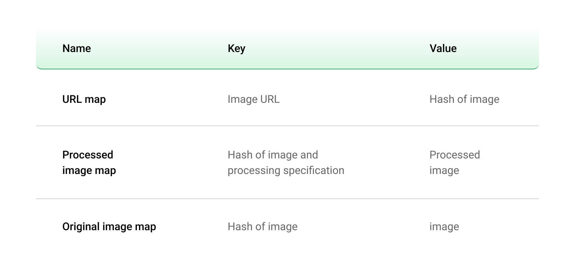Image resolution: width=575 pixels, height=275 pixels.
Task: Click the green line under the table header
Action: pyautogui.click(x=287, y=69)
